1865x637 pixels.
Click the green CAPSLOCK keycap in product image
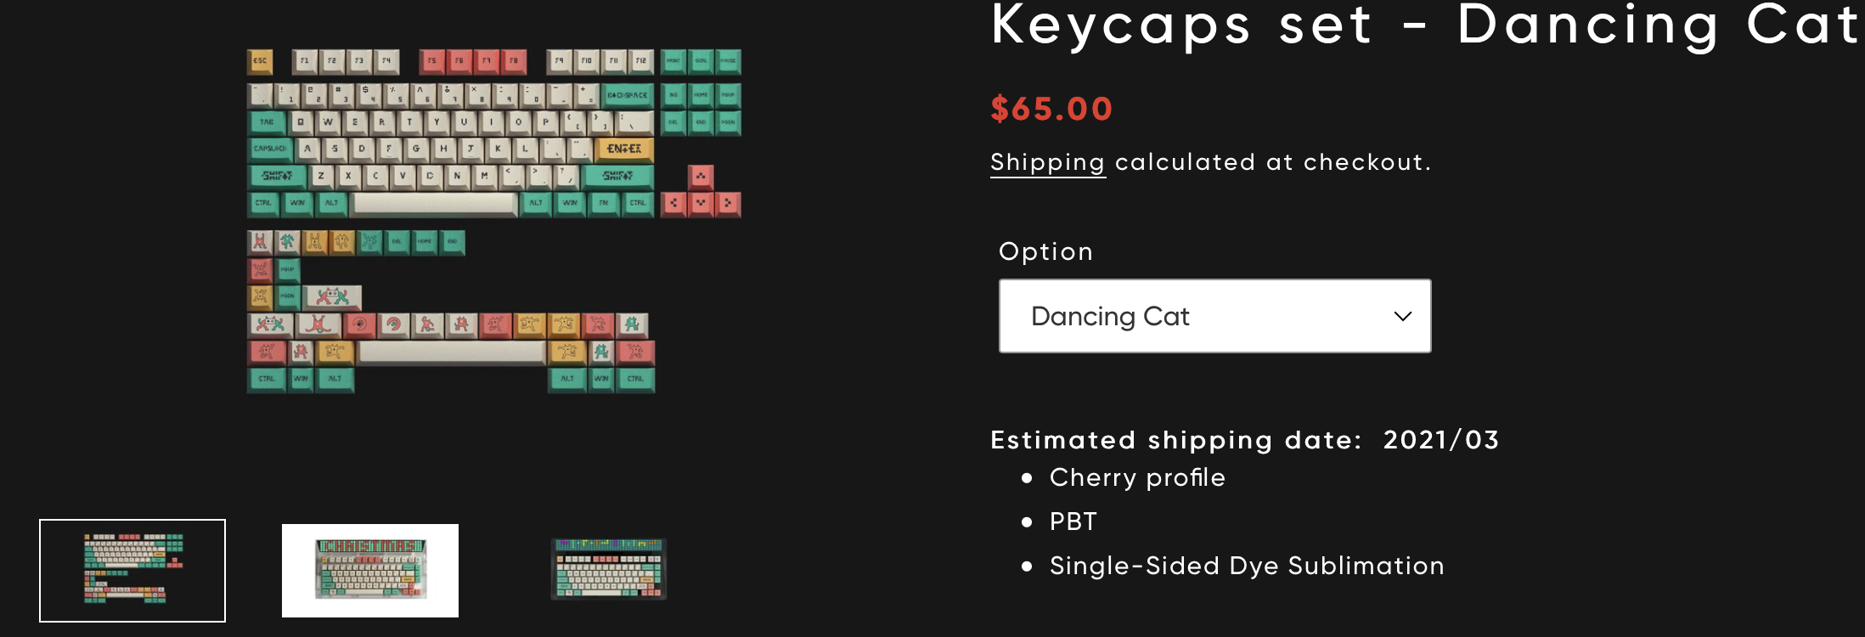click(270, 149)
